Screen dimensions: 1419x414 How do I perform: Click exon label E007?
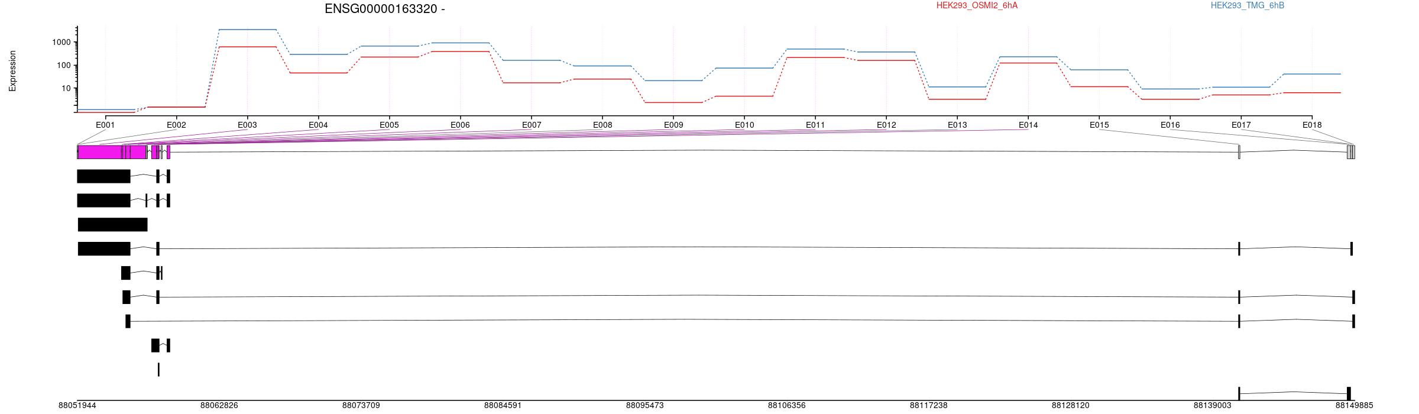click(532, 125)
